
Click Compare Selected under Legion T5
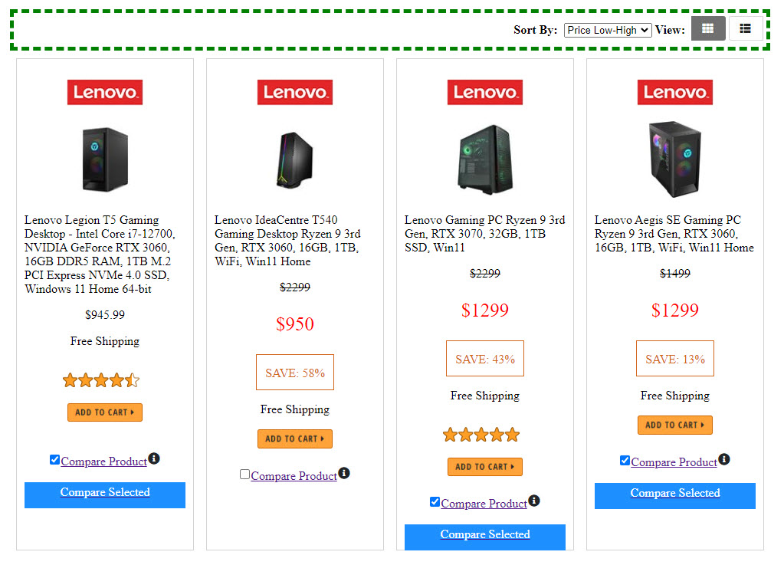coord(105,494)
